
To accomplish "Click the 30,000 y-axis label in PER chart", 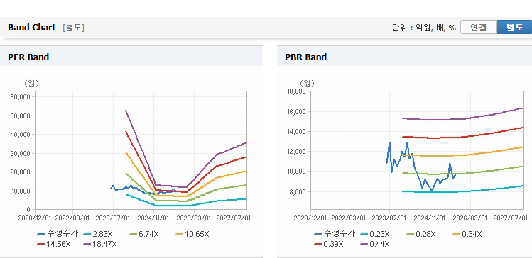I will [x=21, y=153].
